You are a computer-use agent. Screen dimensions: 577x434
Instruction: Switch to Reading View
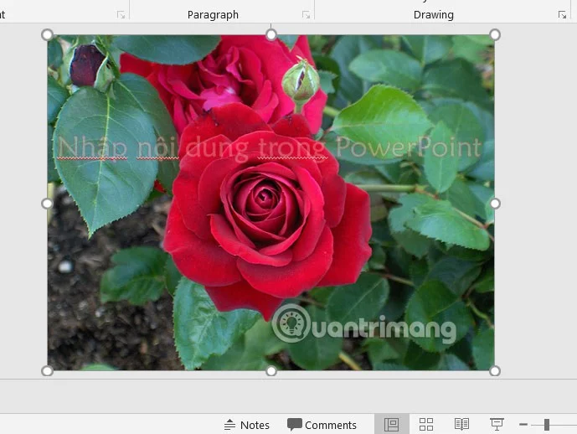tap(461, 425)
